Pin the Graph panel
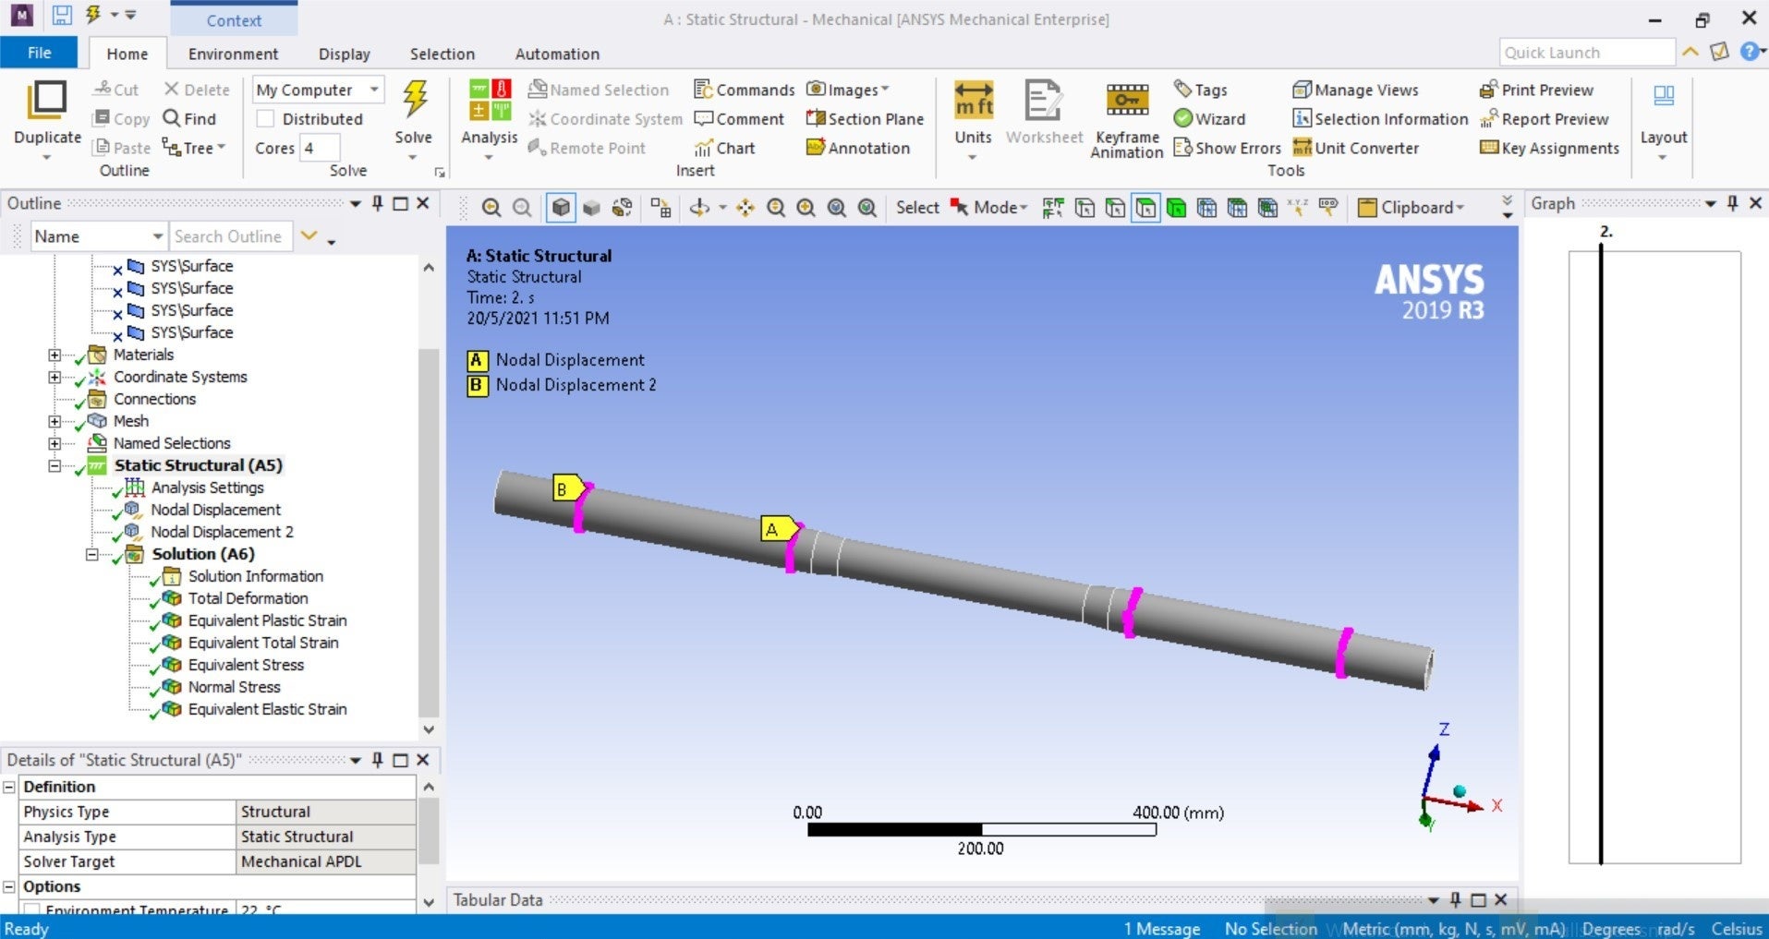 point(1732,203)
